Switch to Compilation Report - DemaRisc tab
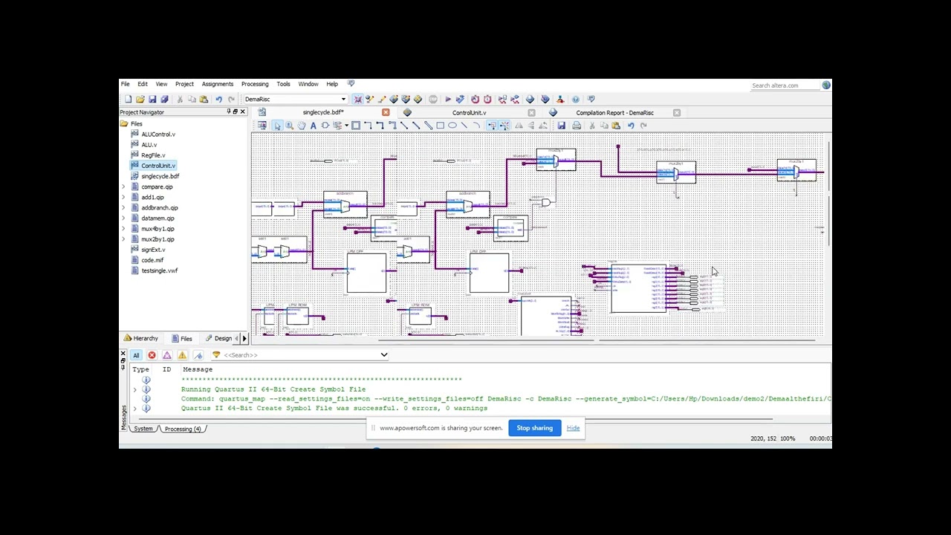The height and width of the screenshot is (535, 951). pyautogui.click(x=614, y=113)
